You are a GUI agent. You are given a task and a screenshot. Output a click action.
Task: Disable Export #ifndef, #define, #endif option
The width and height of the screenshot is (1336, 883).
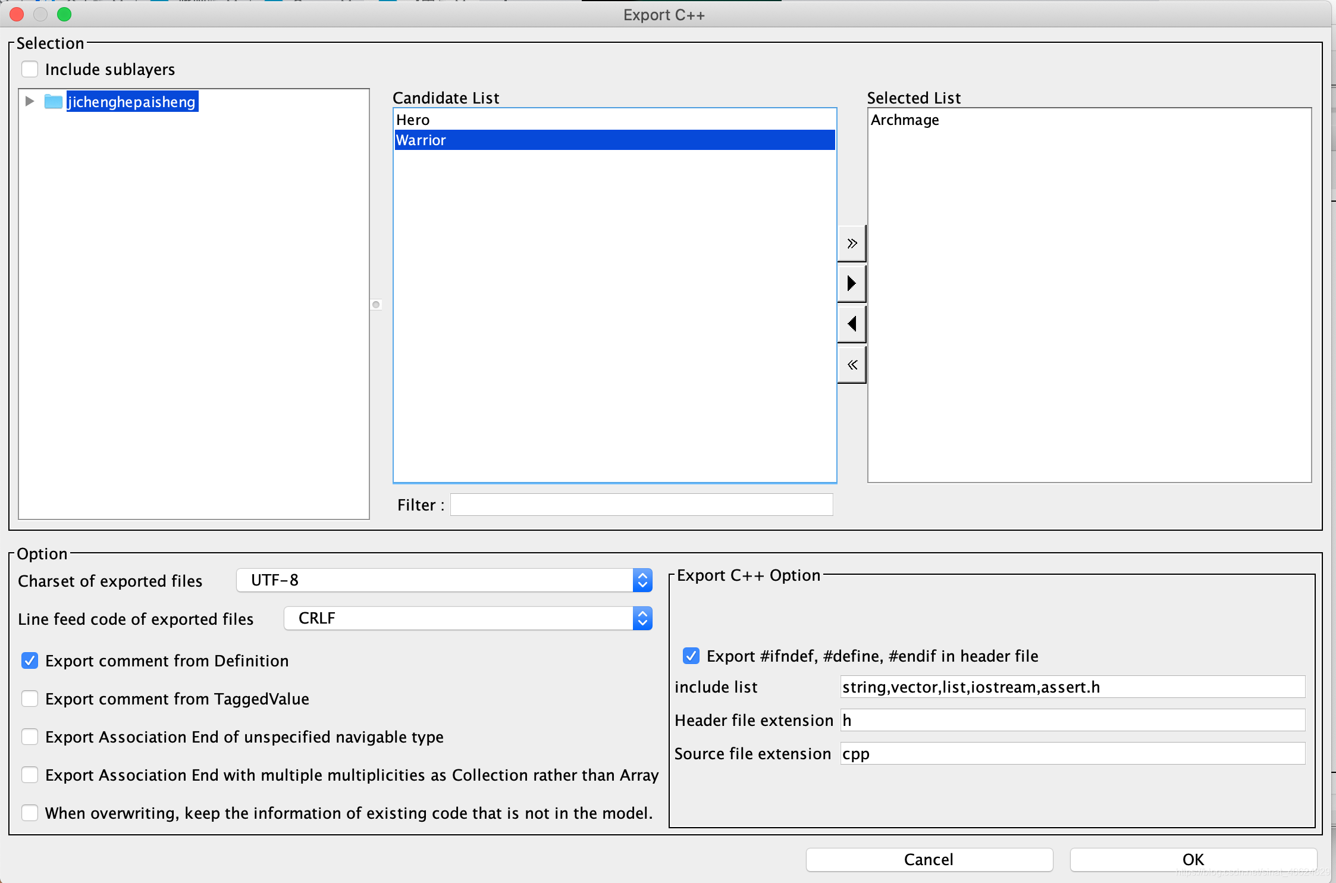pyautogui.click(x=691, y=656)
